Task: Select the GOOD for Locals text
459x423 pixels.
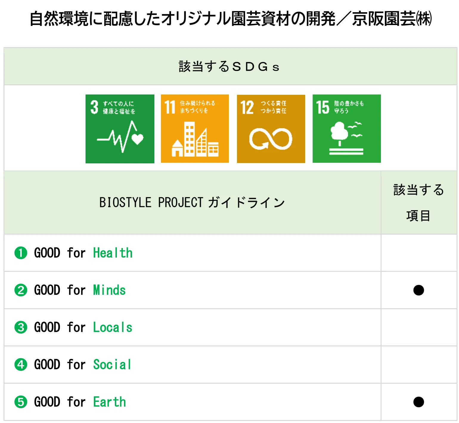Action: pyautogui.click(x=83, y=328)
